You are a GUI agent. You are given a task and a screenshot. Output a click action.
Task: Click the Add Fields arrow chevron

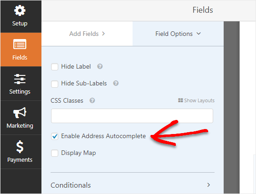(x=103, y=34)
